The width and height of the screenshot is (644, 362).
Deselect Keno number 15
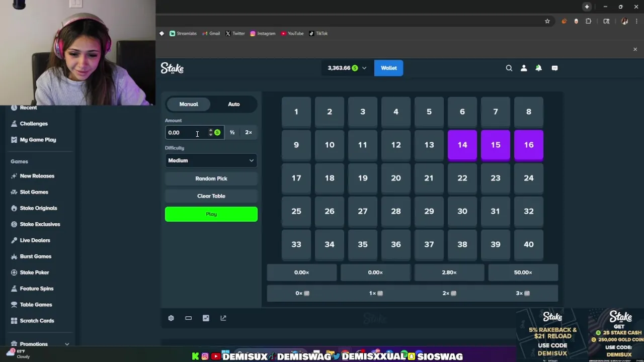(x=496, y=145)
